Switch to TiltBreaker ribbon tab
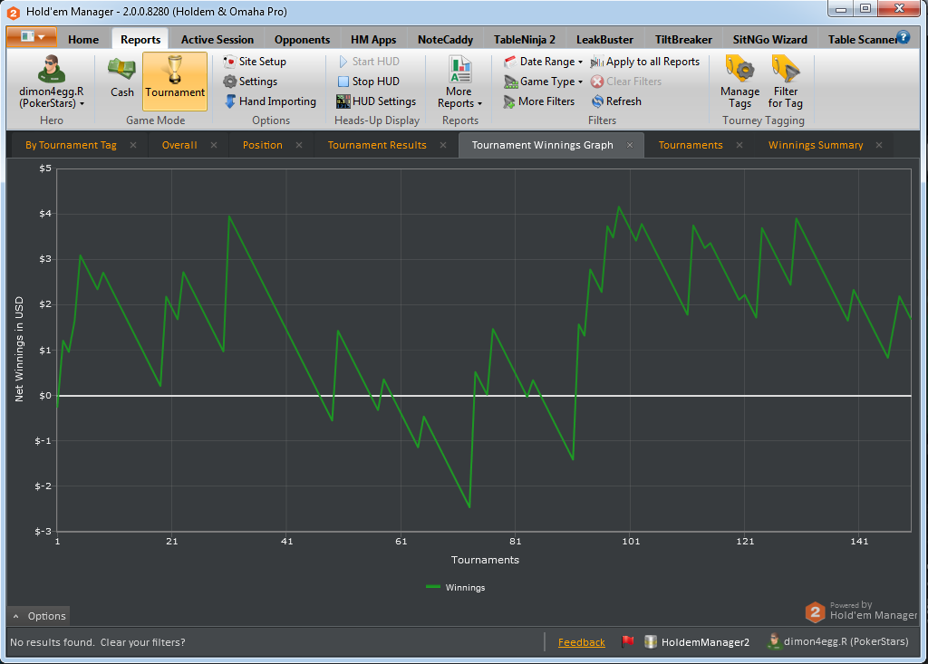Image resolution: width=928 pixels, height=664 pixels. (683, 40)
